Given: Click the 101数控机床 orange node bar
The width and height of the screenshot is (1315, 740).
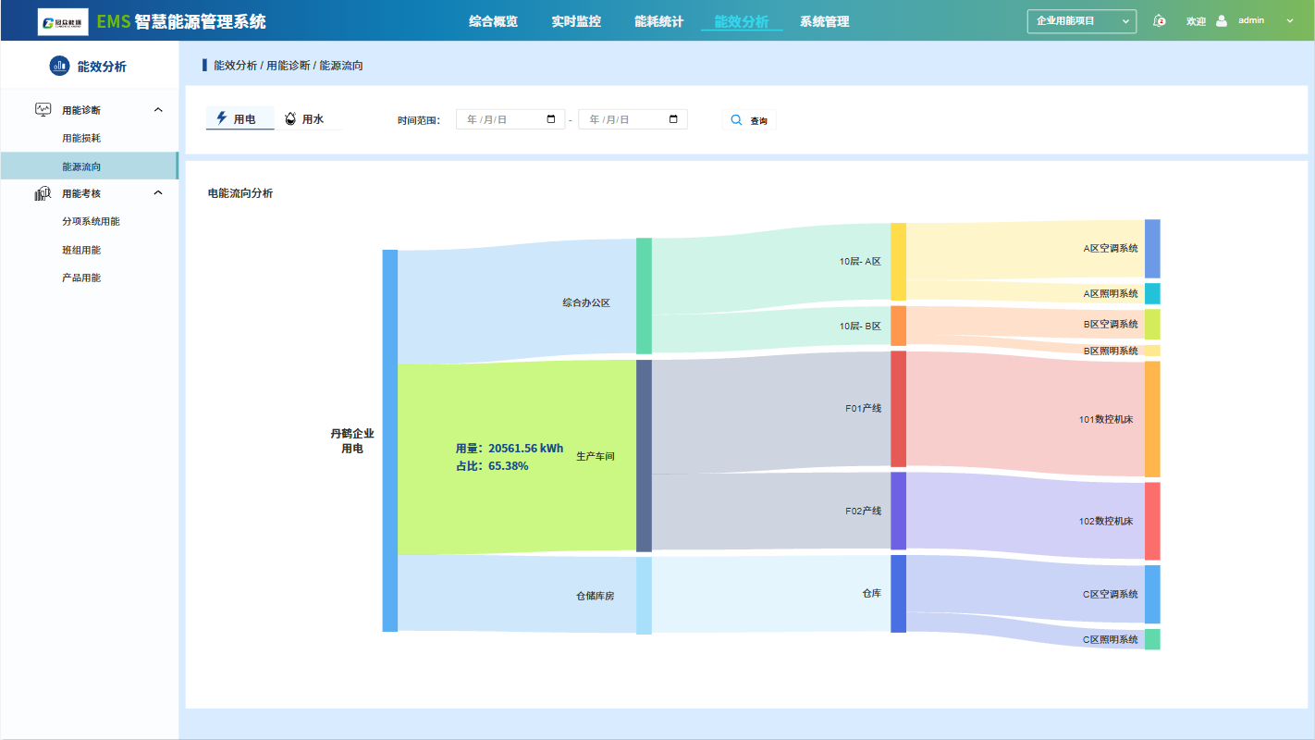Looking at the screenshot, I should click(1152, 419).
